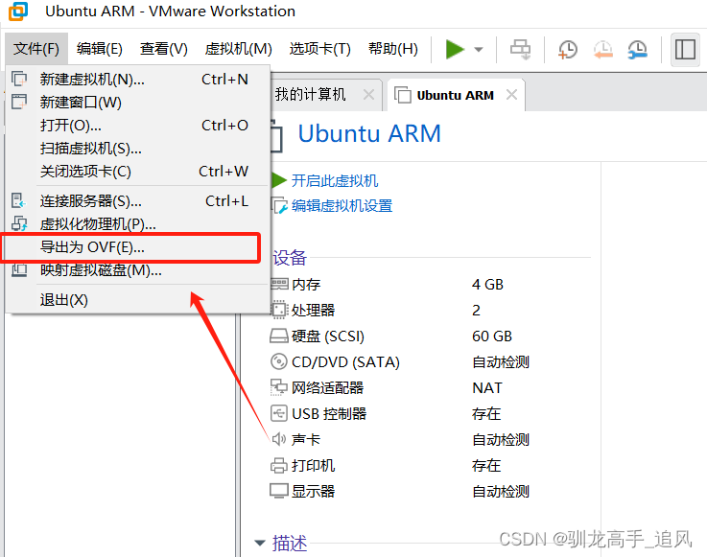
Task: Click the NAT network value
Action: (x=487, y=387)
